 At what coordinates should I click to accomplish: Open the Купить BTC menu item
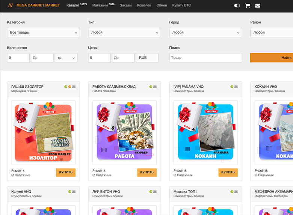(x=181, y=5)
